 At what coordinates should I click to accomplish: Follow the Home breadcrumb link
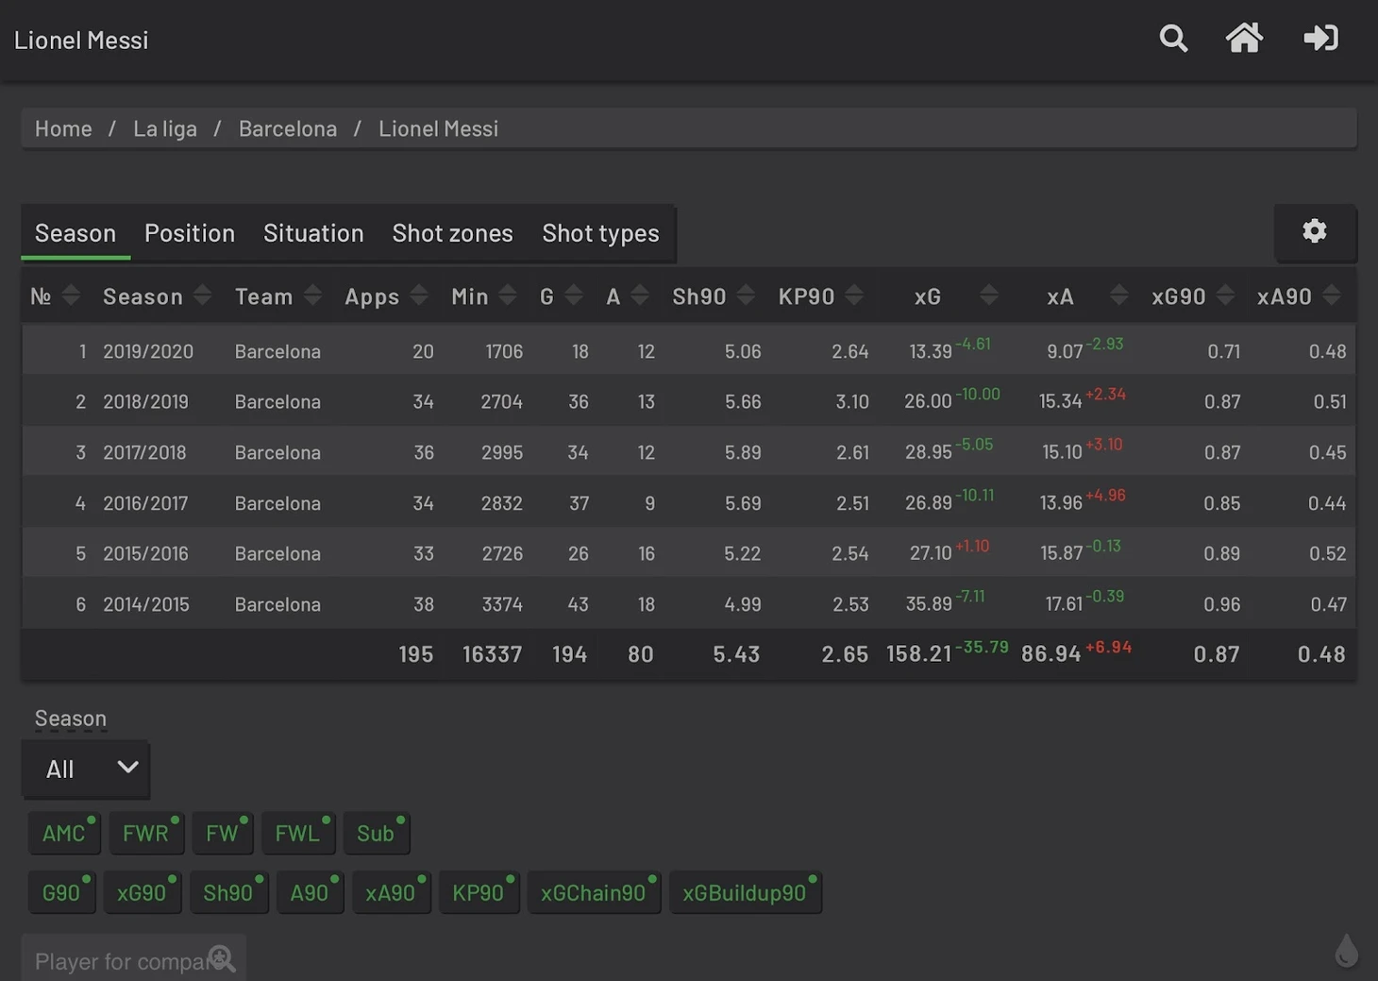coord(63,128)
